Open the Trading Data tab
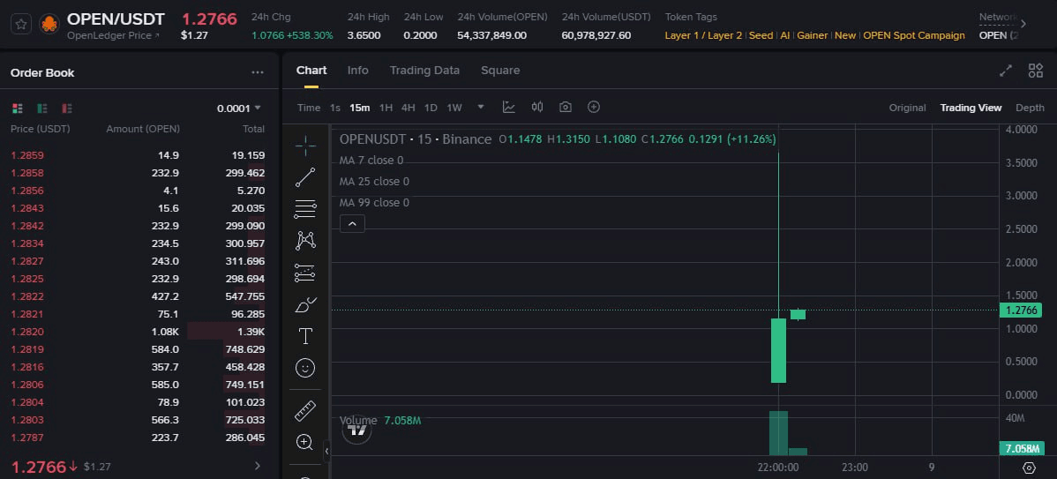The image size is (1057, 479). point(424,71)
